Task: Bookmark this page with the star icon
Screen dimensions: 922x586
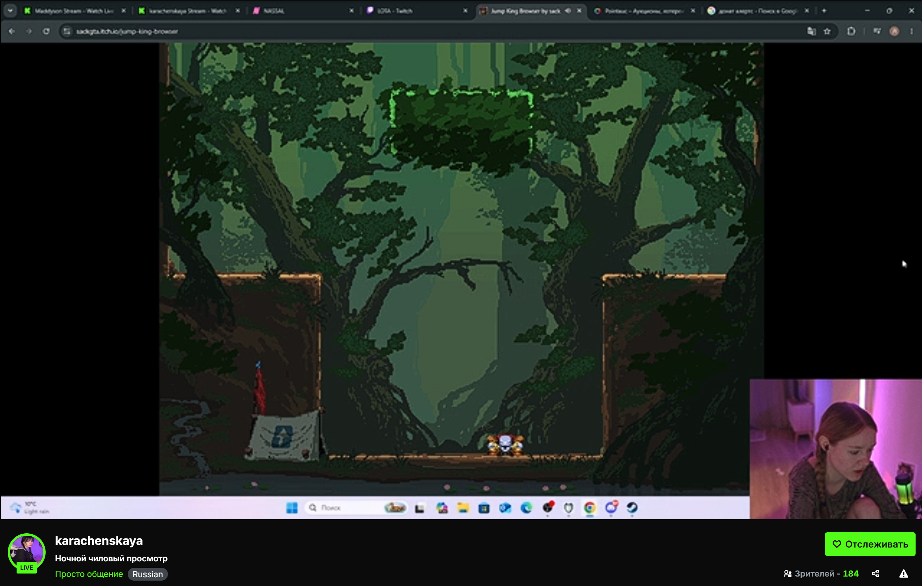Action: coord(827,31)
